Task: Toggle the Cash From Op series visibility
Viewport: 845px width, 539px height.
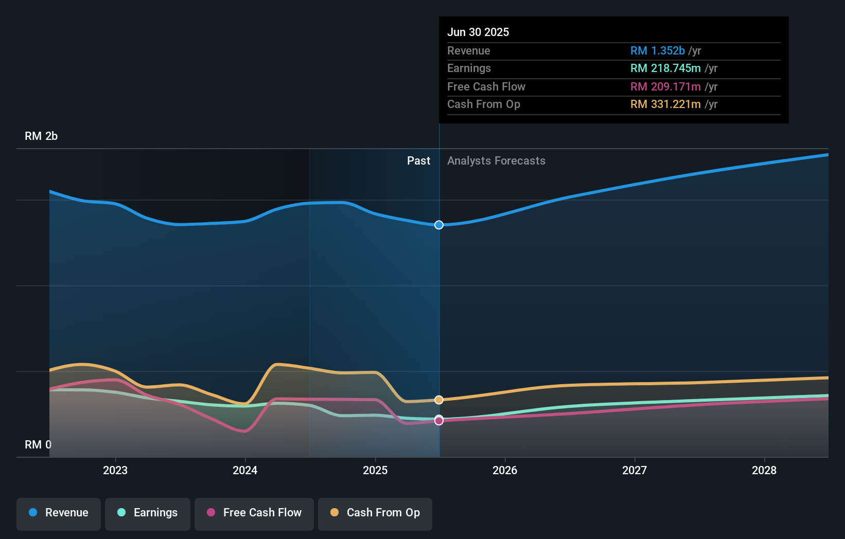Action: 375,513
